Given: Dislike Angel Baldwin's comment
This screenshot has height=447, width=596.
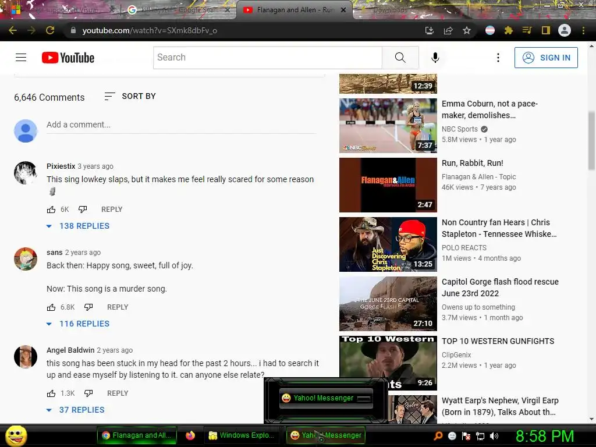Looking at the screenshot, I should coord(88,393).
